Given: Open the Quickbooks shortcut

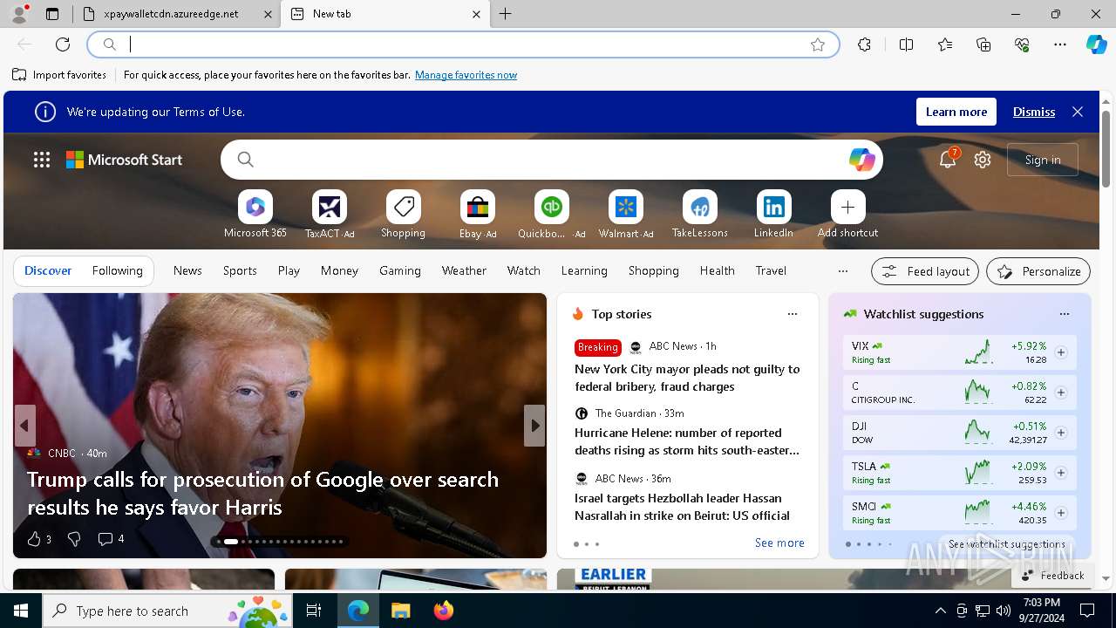Looking at the screenshot, I should (552, 215).
